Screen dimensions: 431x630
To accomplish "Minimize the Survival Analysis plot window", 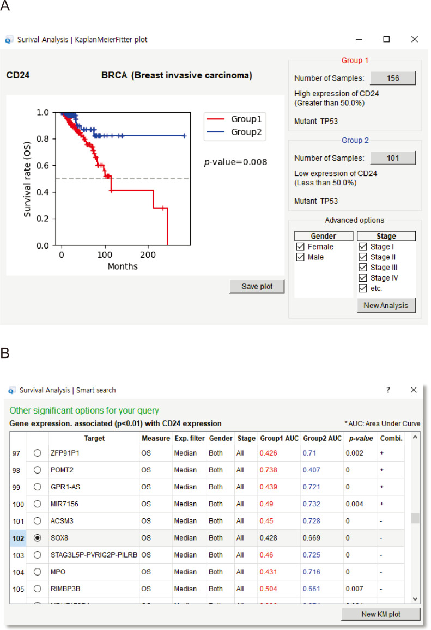I will tap(359, 39).
